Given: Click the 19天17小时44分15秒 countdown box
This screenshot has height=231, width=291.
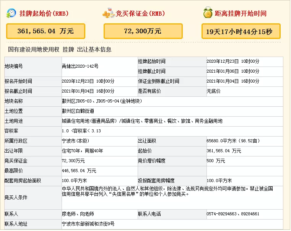Looking at the screenshot, I should [x=241, y=31].
